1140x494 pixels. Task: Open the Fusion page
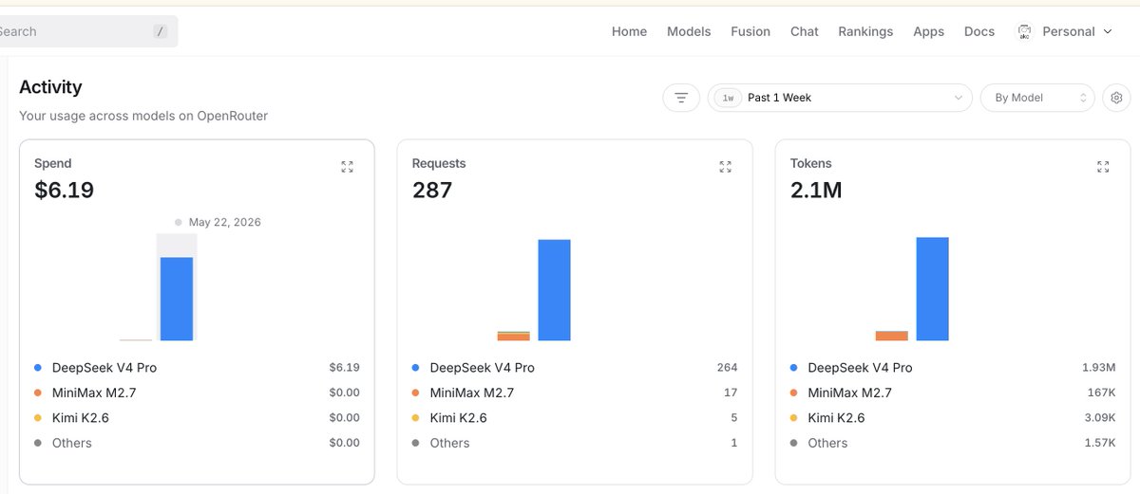750,31
